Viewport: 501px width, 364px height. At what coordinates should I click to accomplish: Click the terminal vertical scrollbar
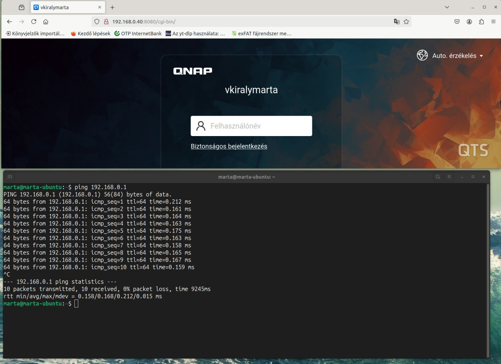tap(487, 270)
